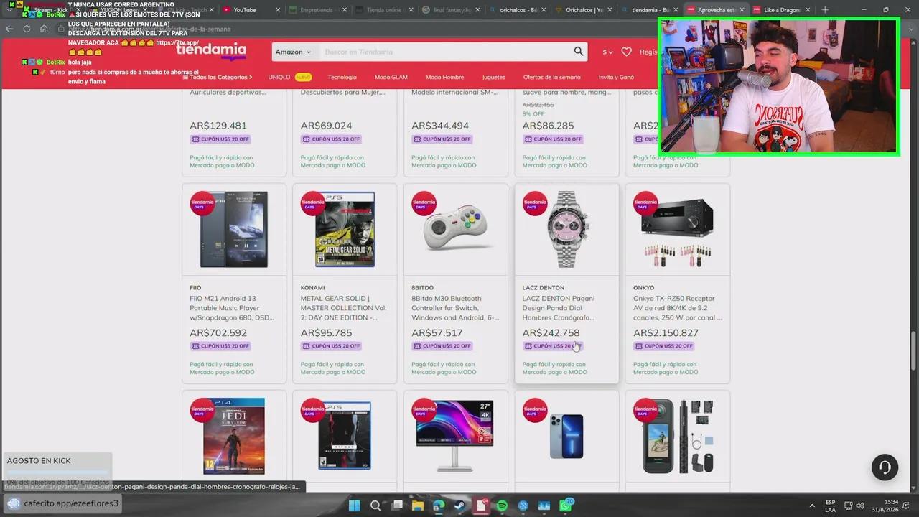Click the KONAMI brand label
The image size is (919, 517).
[313, 288]
